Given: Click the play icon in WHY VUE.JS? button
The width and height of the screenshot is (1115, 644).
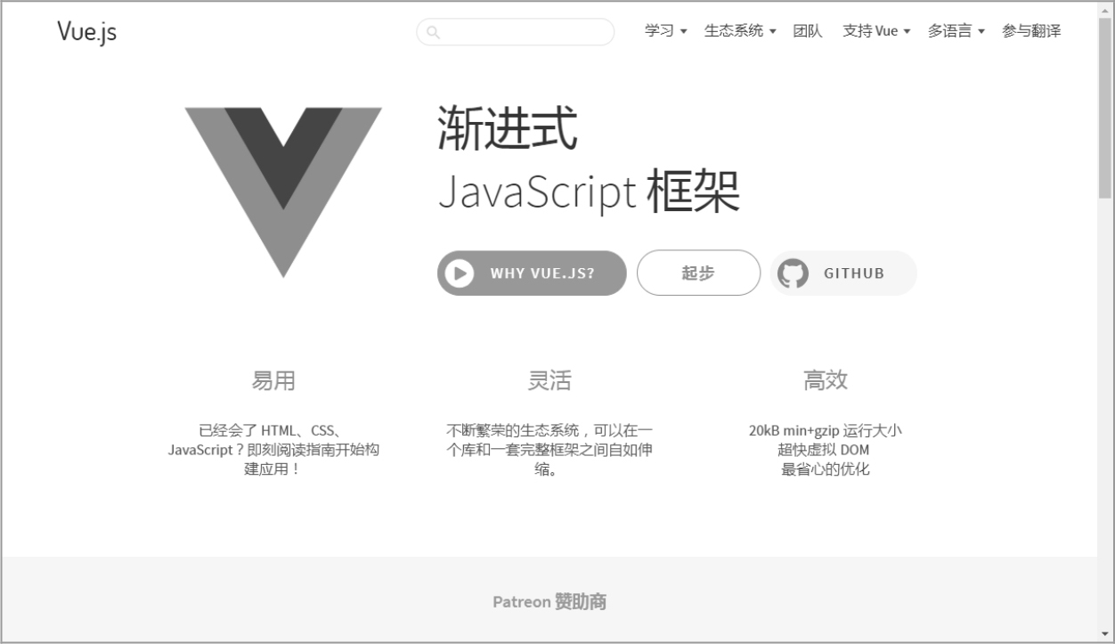Looking at the screenshot, I should 460,273.
